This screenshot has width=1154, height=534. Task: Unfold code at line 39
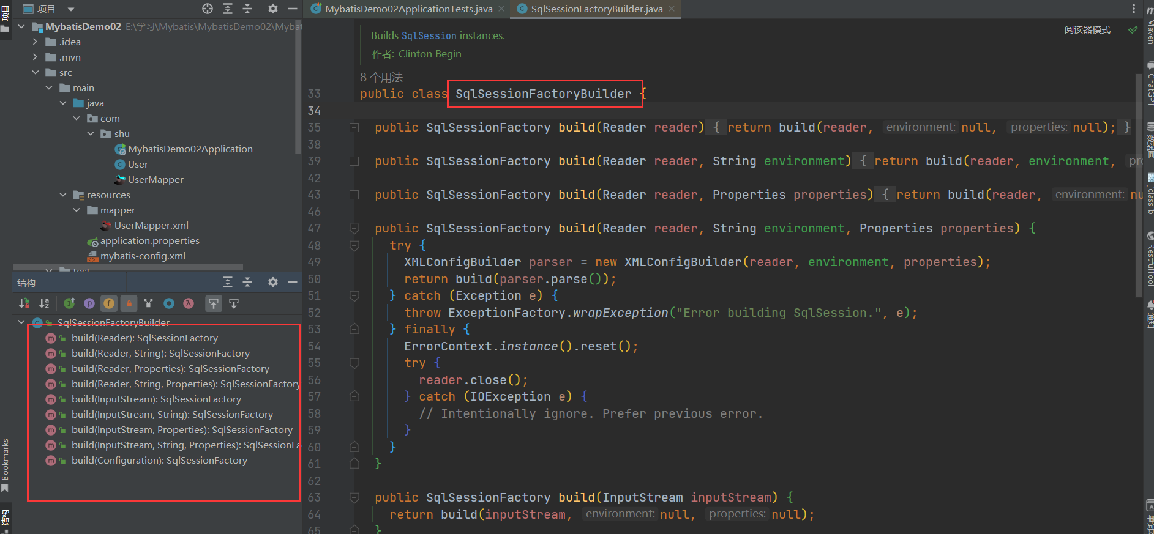[x=354, y=161]
